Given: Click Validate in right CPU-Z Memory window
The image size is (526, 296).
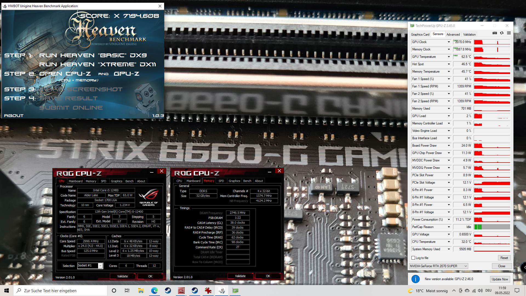Looking at the screenshot, I should pos(240,276).
